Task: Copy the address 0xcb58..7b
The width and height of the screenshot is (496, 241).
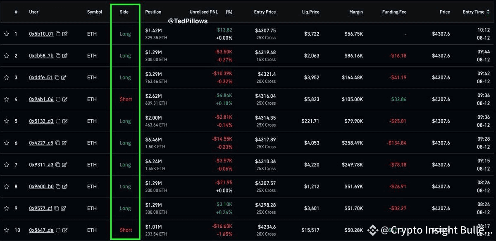Action: pos(58,56)
